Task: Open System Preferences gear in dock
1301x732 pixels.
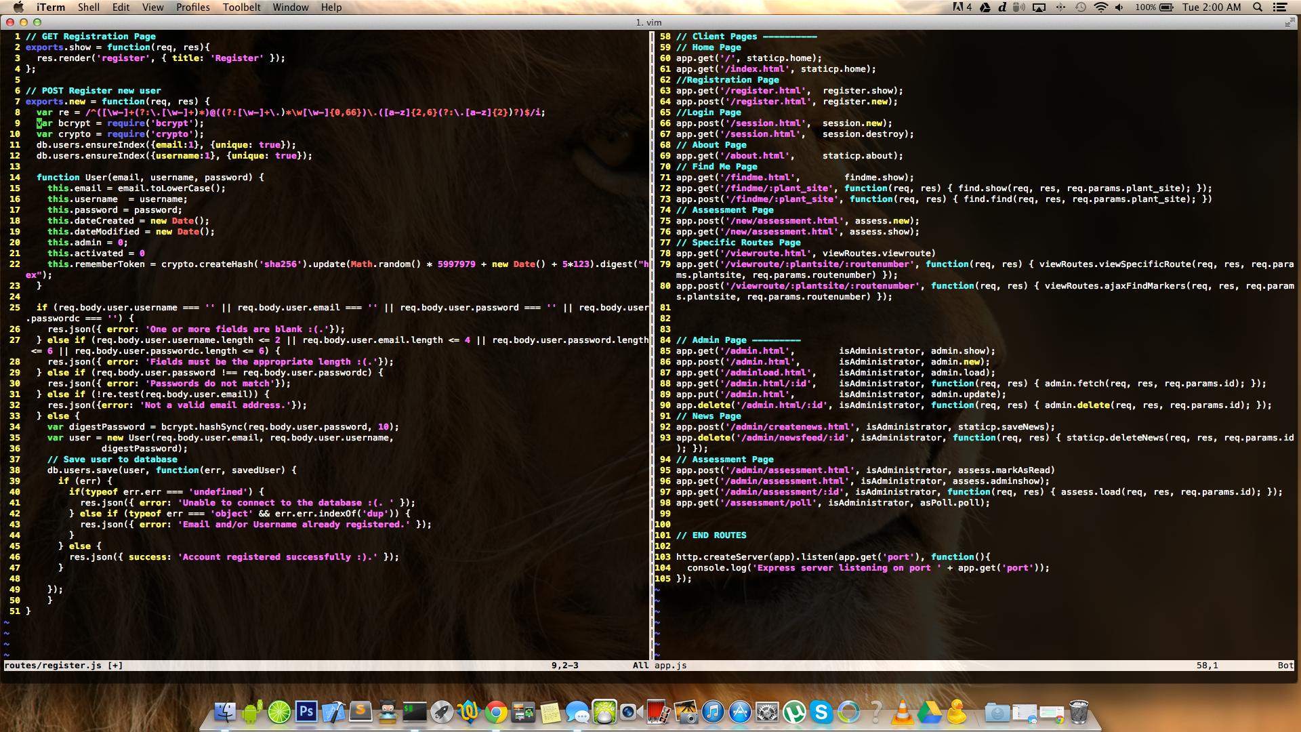Action: [767, 712]
